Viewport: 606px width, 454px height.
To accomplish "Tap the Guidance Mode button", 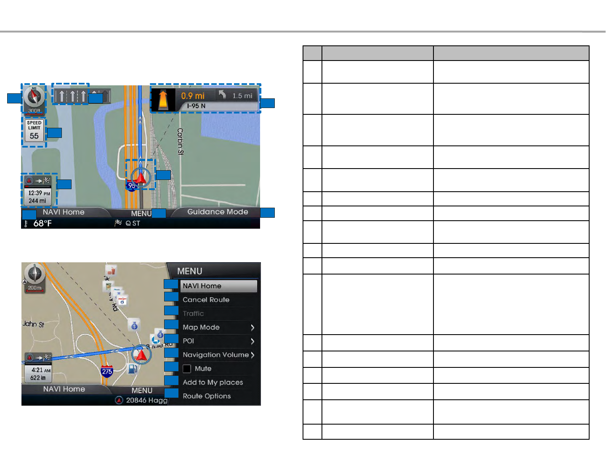I will (x=218, y=212).
